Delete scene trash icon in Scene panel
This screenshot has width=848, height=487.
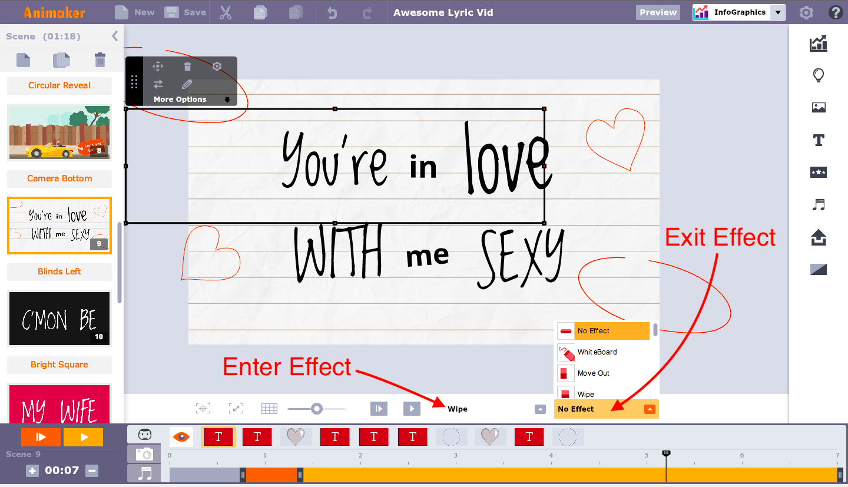[x=100, y=60]
